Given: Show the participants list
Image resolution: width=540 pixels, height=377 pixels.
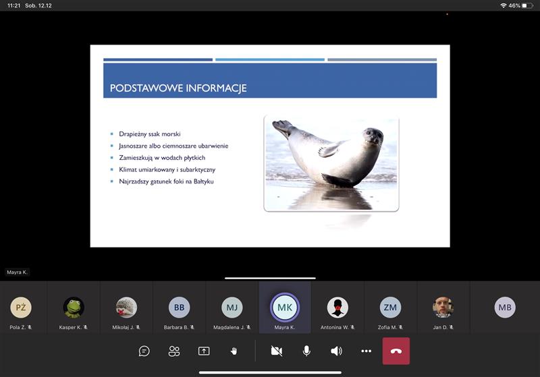Looking at the screenshot, I should click(x=174, y=351).
